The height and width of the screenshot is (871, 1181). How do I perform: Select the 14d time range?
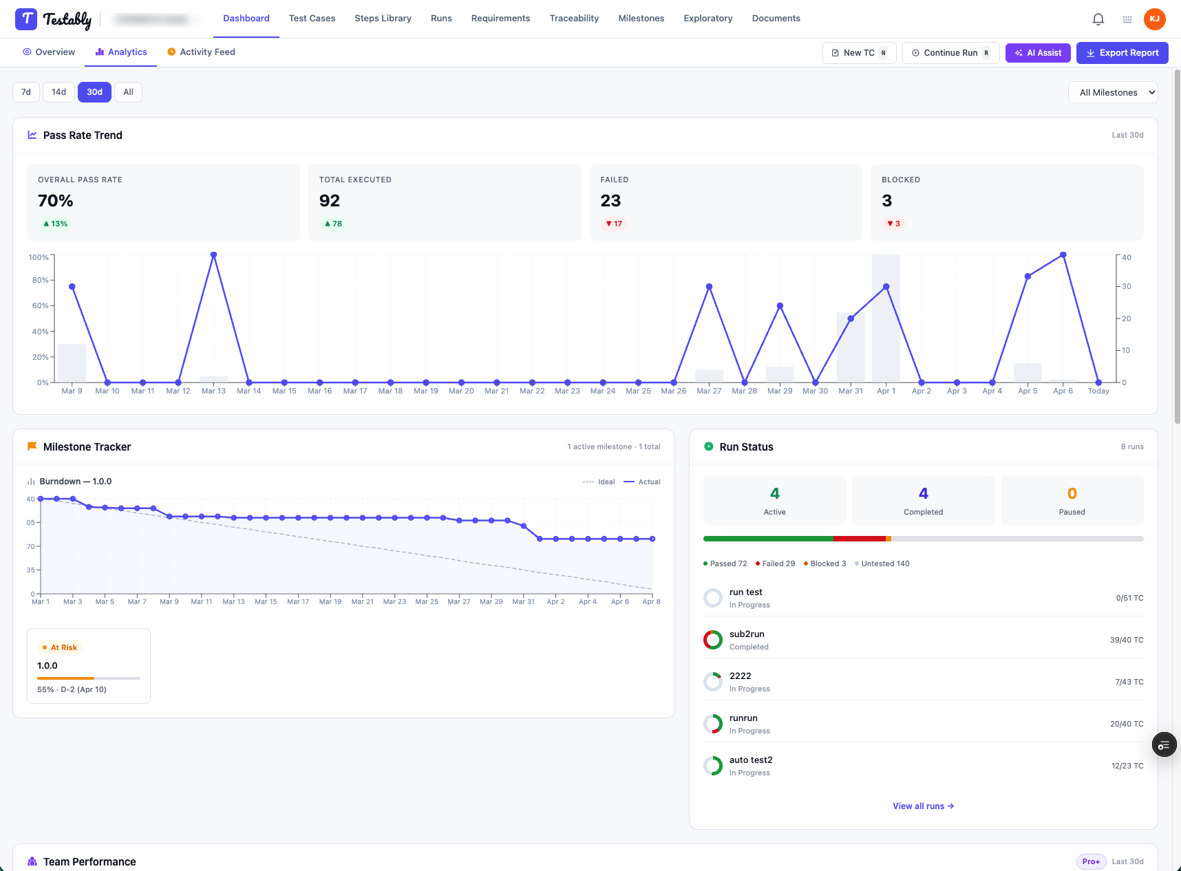tap(59, 92)
